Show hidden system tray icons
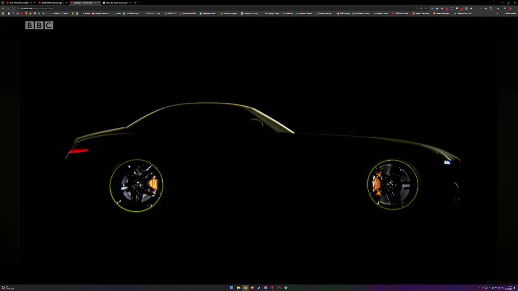This screenshot has width=518, height=291. coord(480,288)
